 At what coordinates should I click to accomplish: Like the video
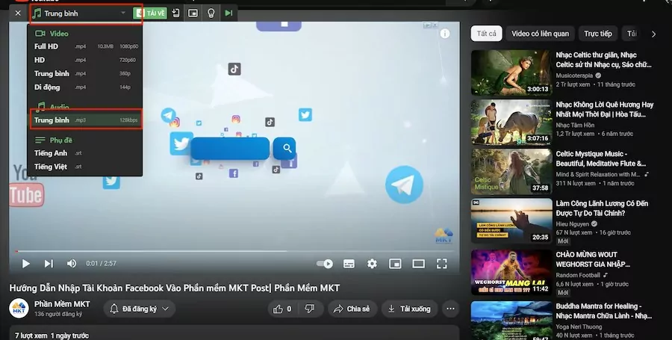[x=282, y=309]
